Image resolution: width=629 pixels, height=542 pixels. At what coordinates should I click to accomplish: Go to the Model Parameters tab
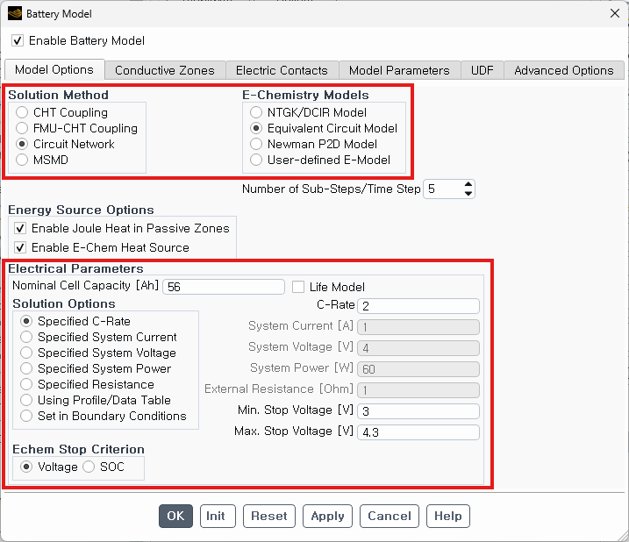(x=399, y=70)
